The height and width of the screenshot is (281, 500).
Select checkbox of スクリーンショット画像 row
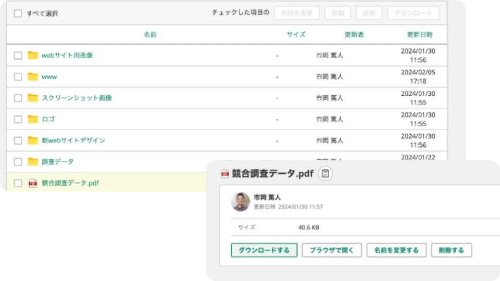click(x=18, y=98)
